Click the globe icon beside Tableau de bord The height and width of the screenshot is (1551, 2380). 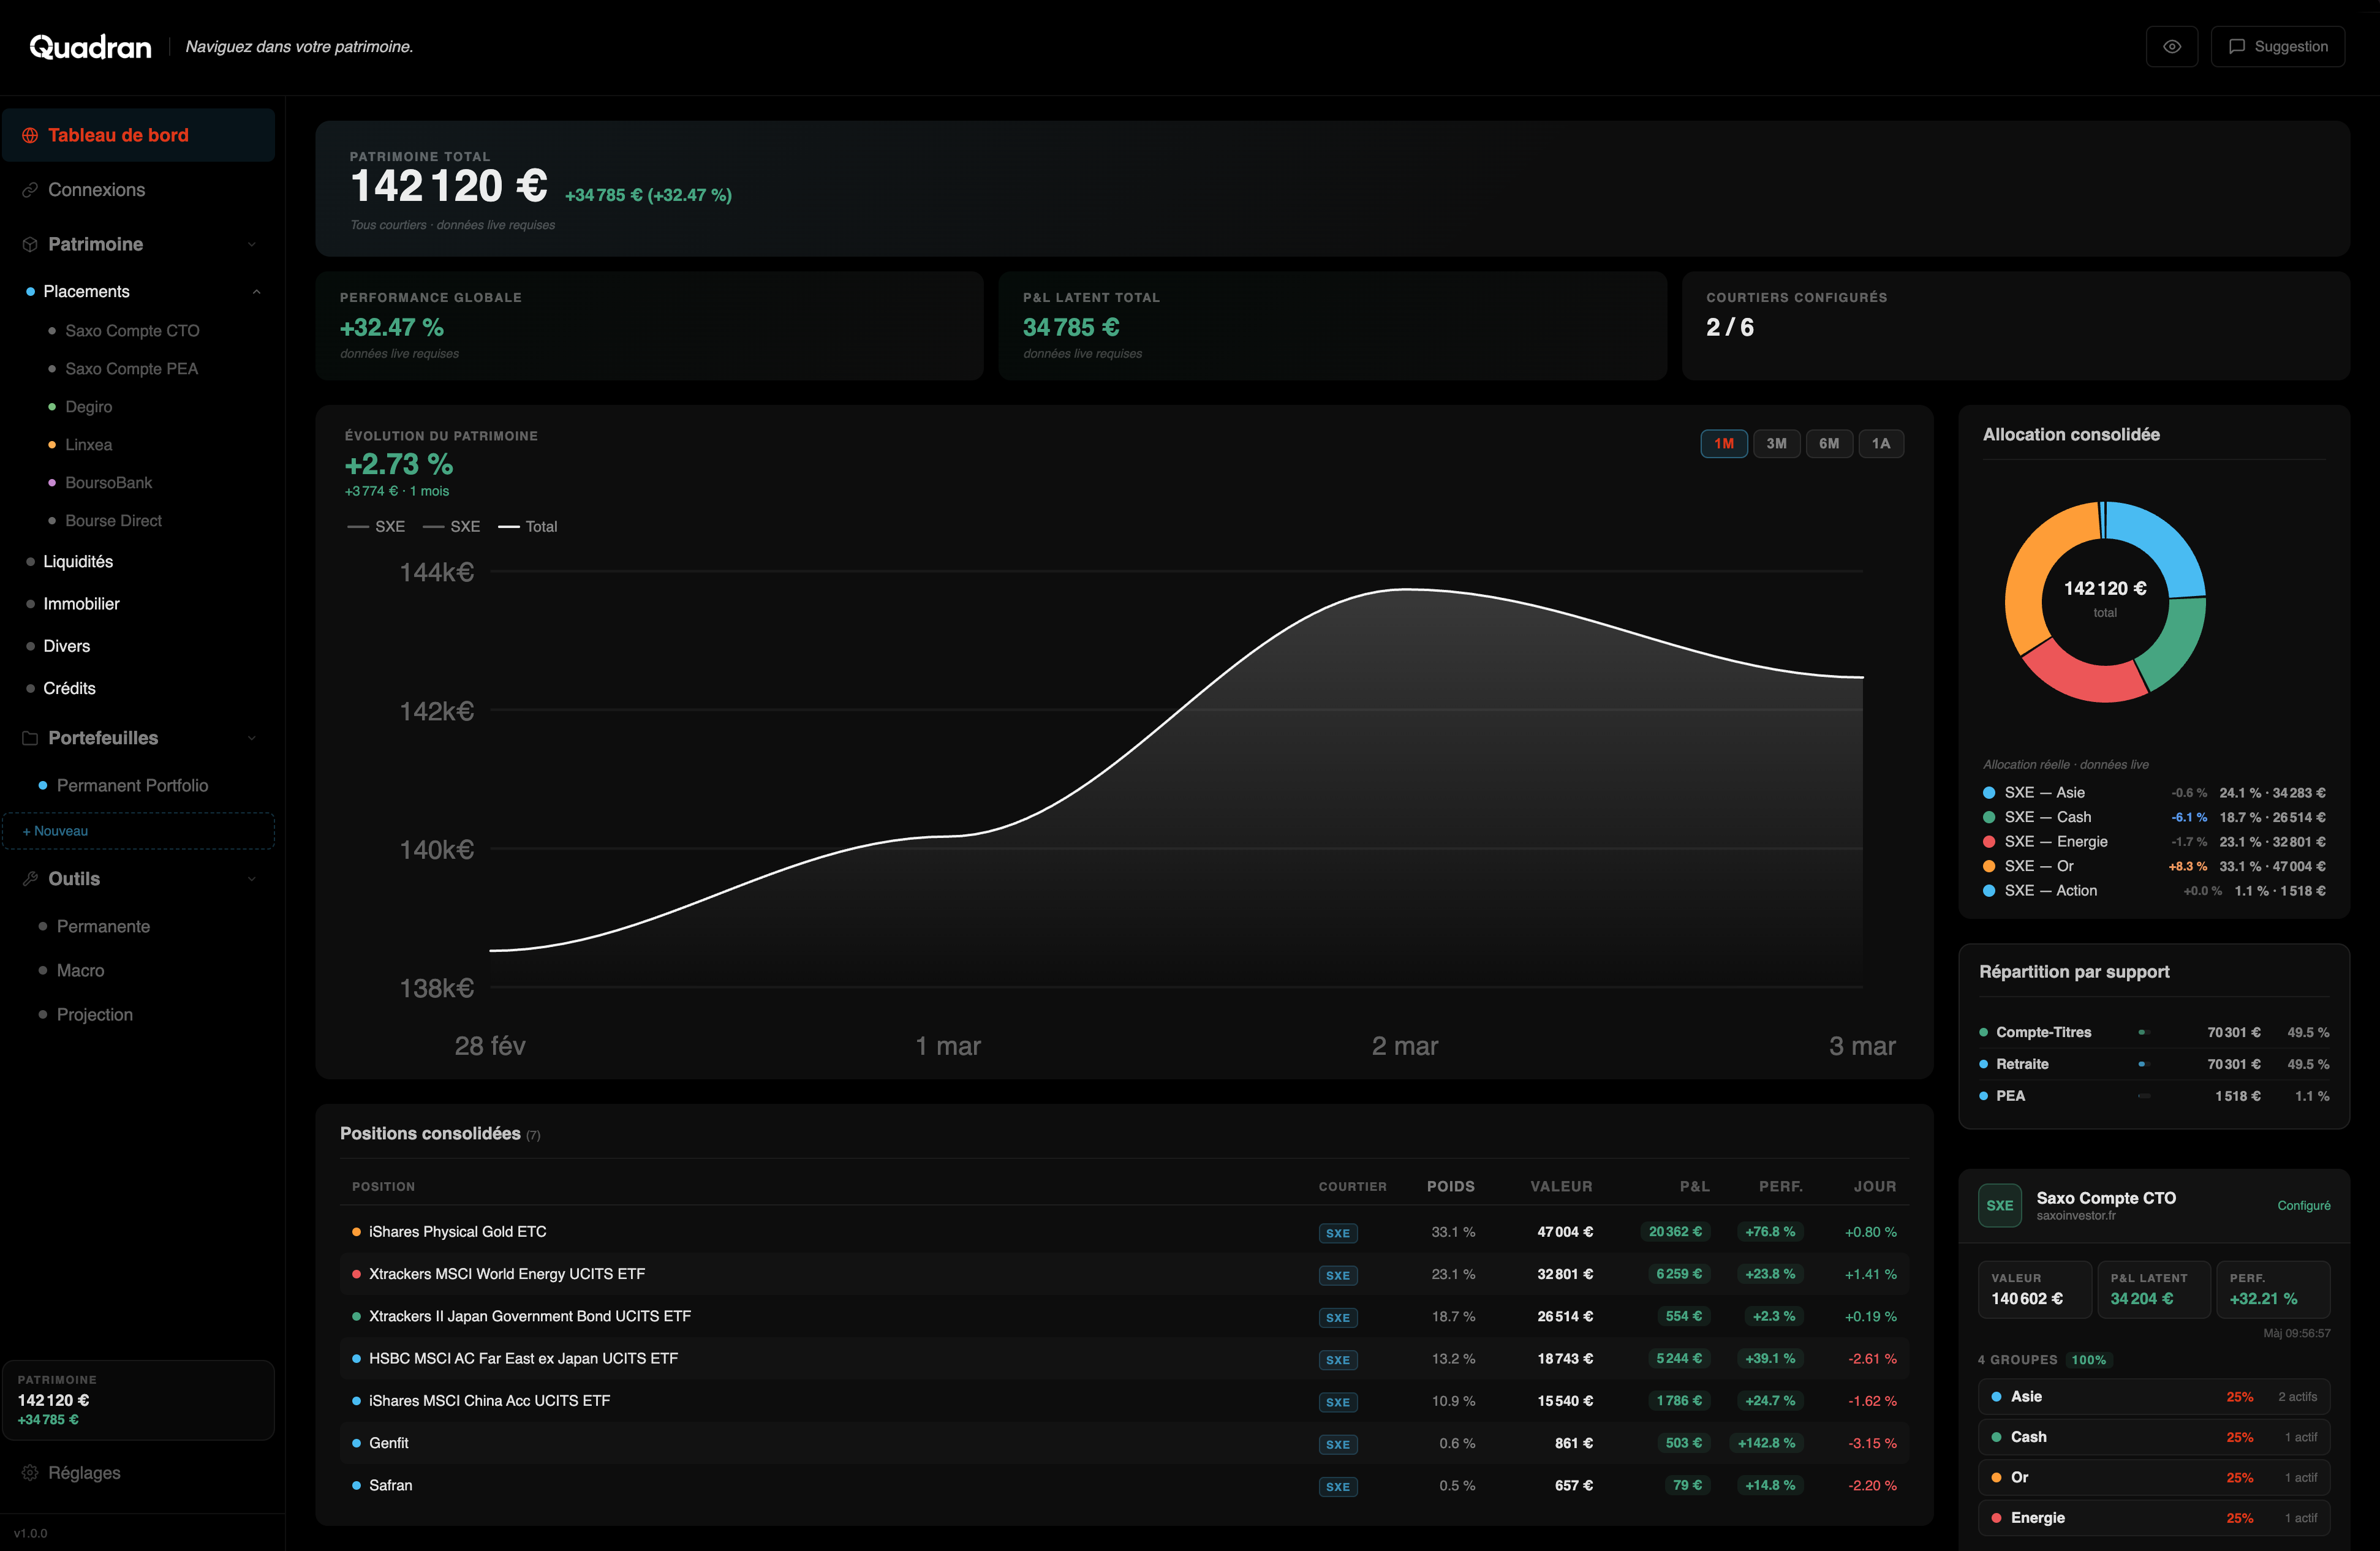(x=30, y=135)
